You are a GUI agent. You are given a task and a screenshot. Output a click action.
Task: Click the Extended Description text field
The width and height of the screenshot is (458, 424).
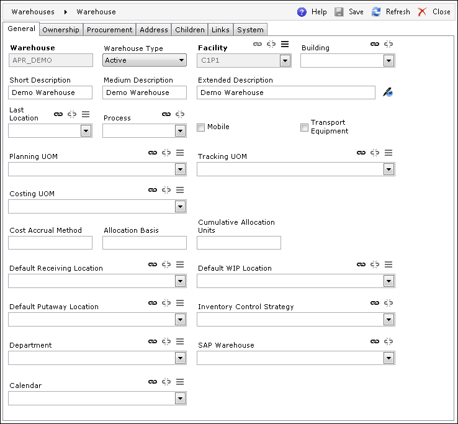[x=286, y=92]
